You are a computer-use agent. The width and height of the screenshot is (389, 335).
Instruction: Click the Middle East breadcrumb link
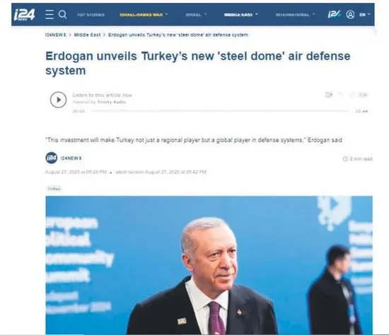(87, 35)
